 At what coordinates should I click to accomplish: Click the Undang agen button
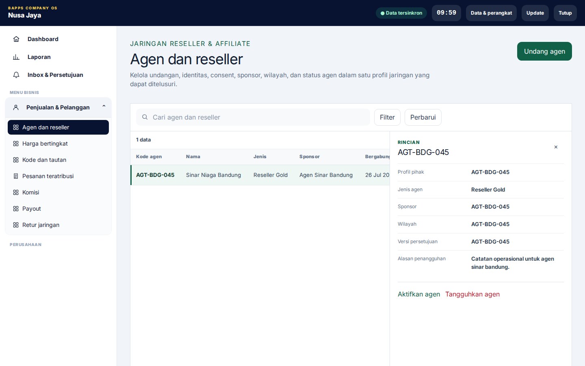coord(544,51)
